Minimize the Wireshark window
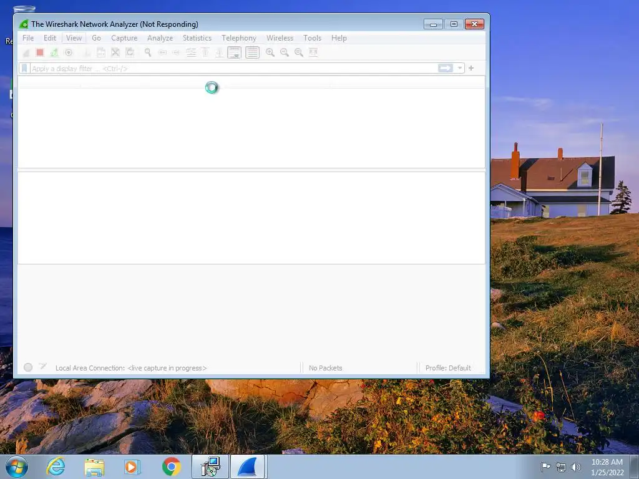 click(x=433, y=24)
